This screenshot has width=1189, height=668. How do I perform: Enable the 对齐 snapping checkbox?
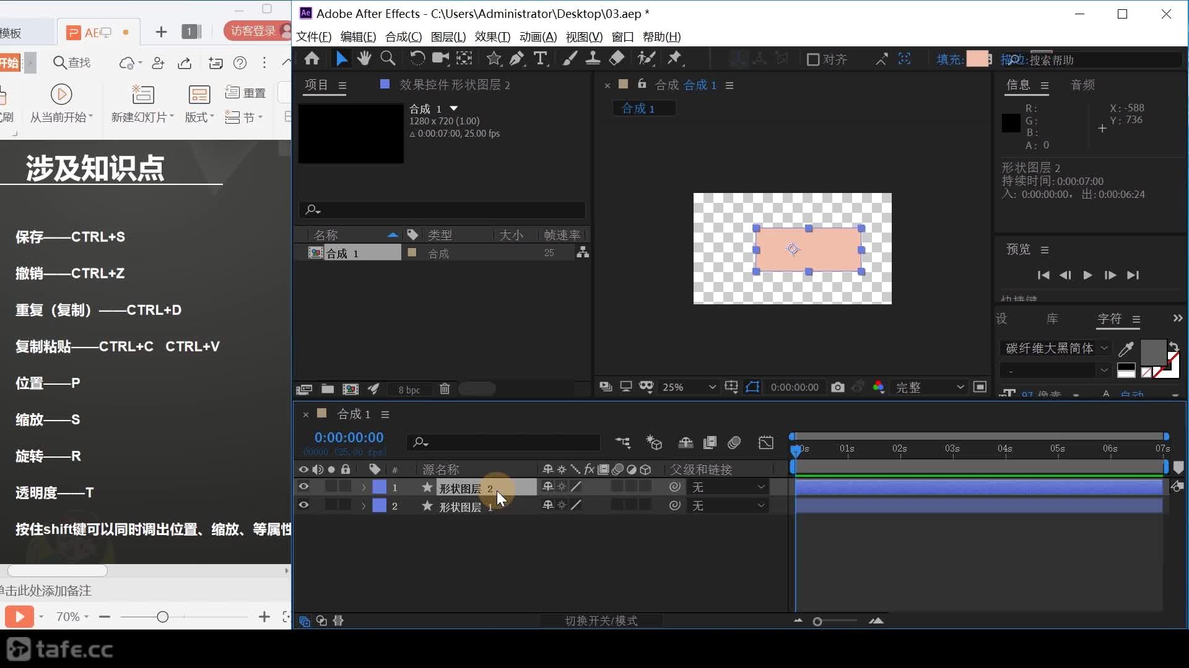coord(813,59)
